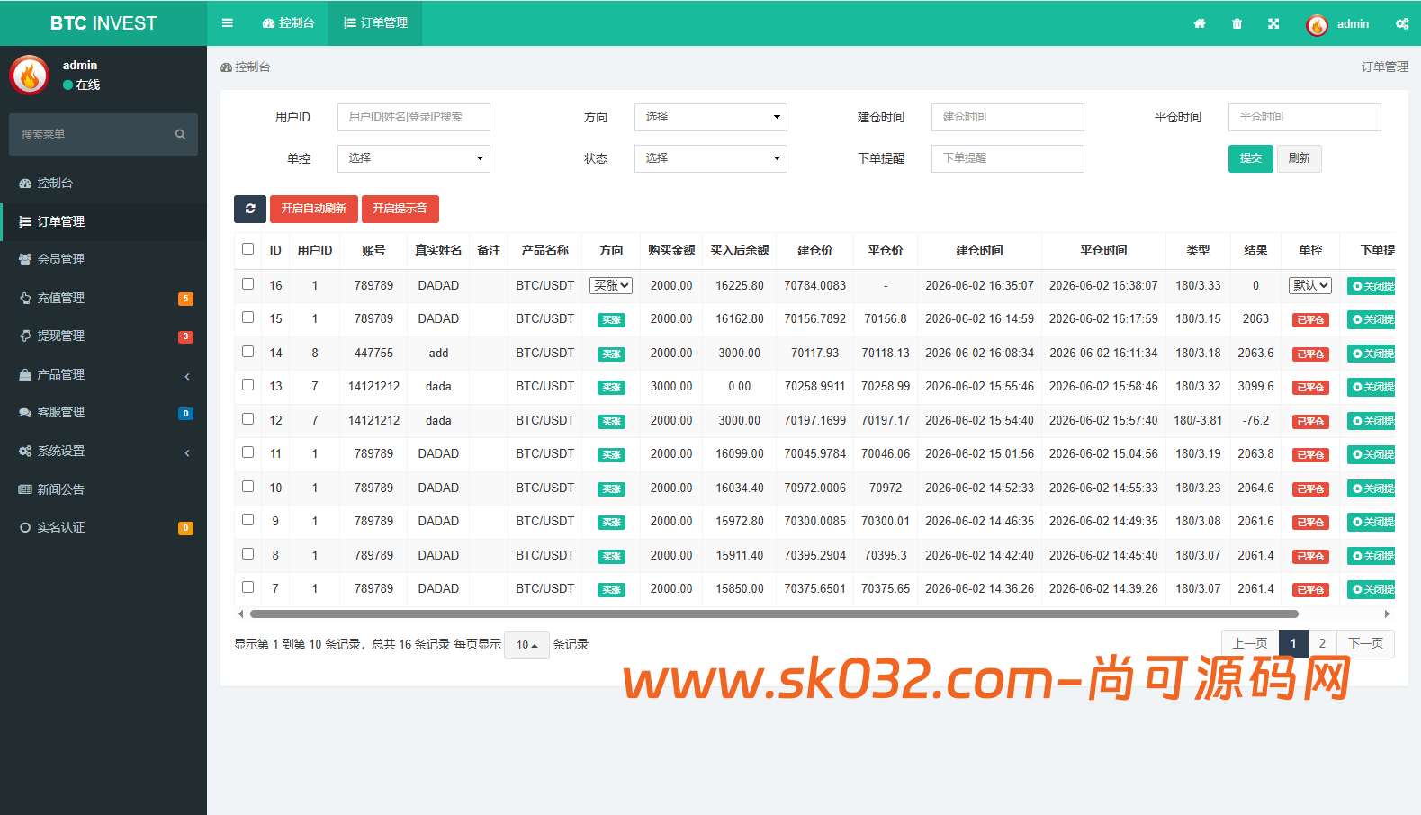Open 控制台 in sidebar menu
The width and height of the screenshot is (1421, 815).
(103, 183)
